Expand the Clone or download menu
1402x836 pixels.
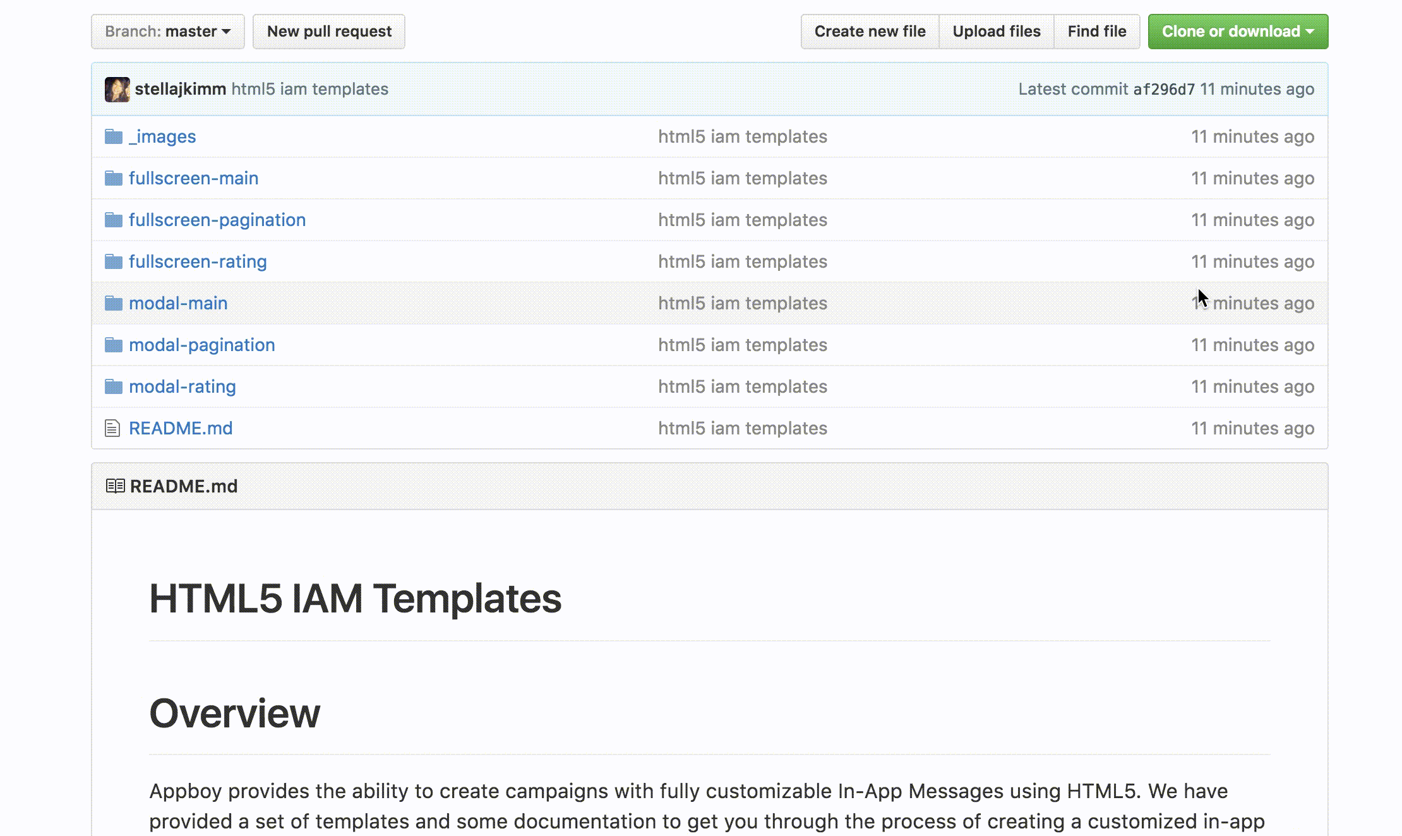point(1237,32)
